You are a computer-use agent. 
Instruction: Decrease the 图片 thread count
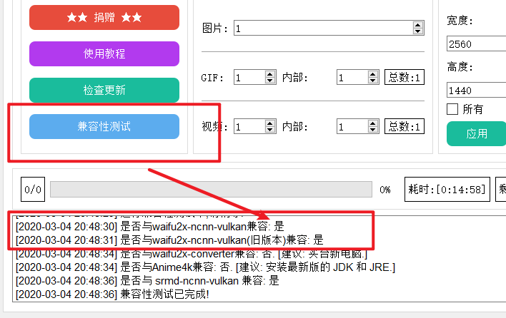[x=417, y=31]
